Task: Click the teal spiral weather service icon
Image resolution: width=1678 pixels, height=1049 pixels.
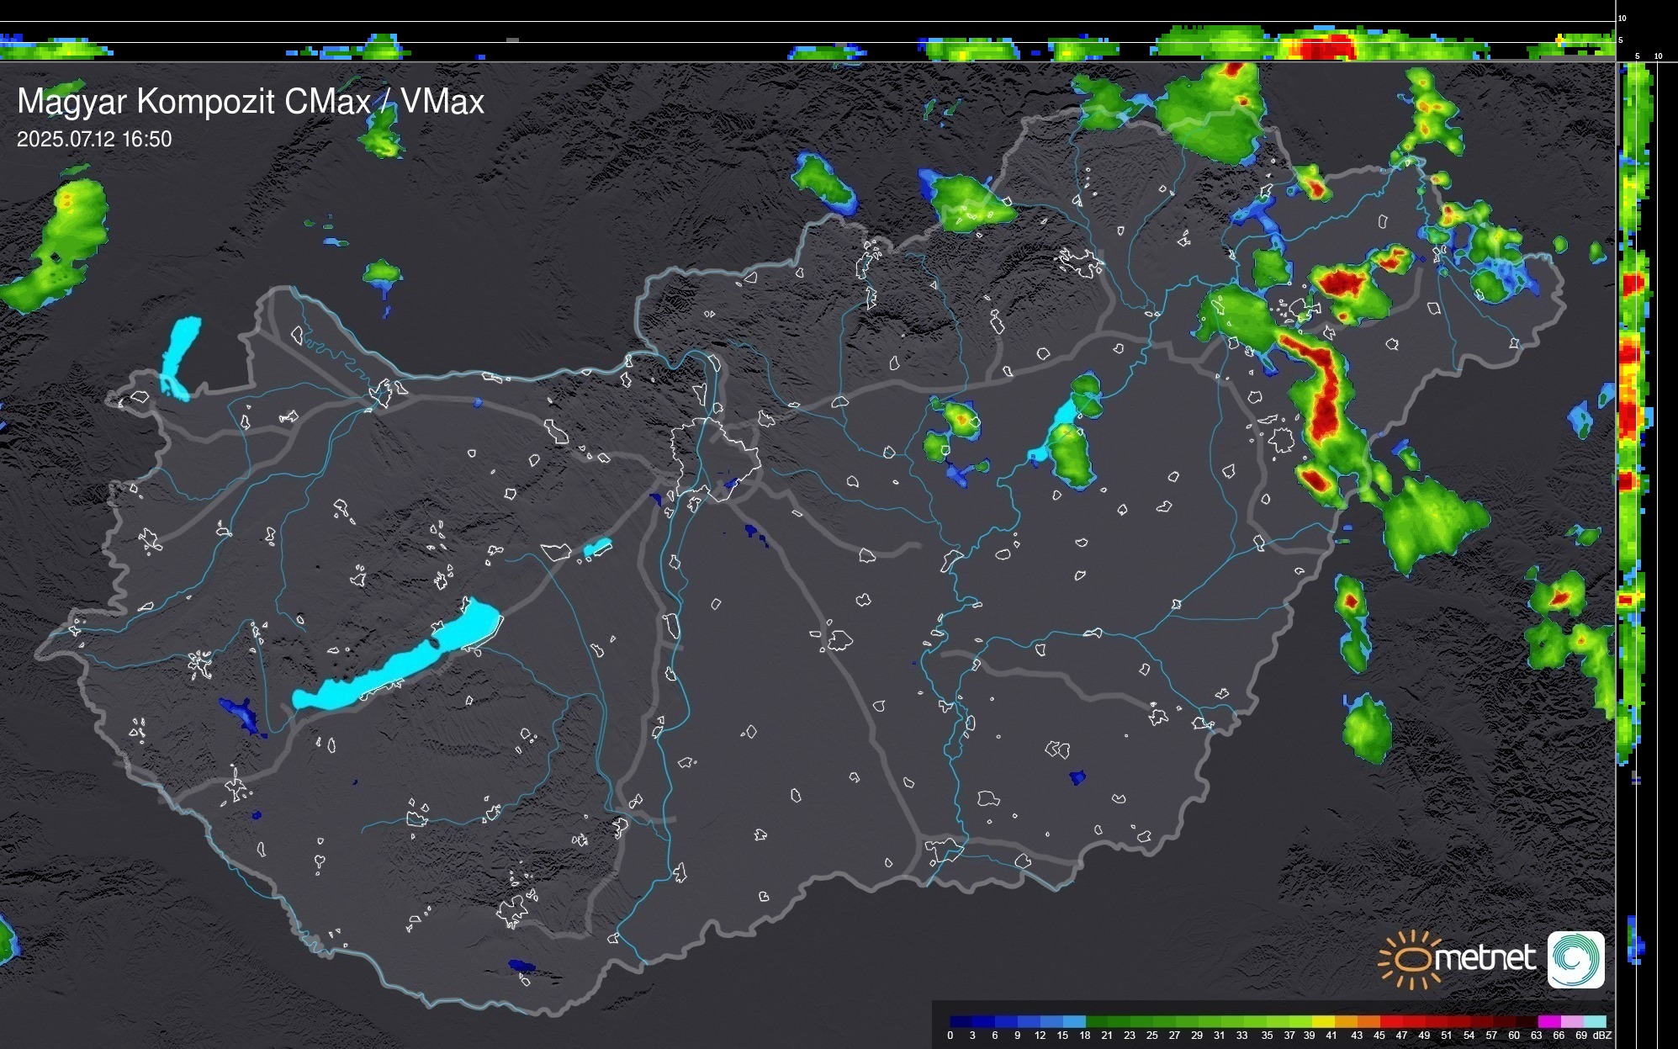Action: [x=1575, y=959]
